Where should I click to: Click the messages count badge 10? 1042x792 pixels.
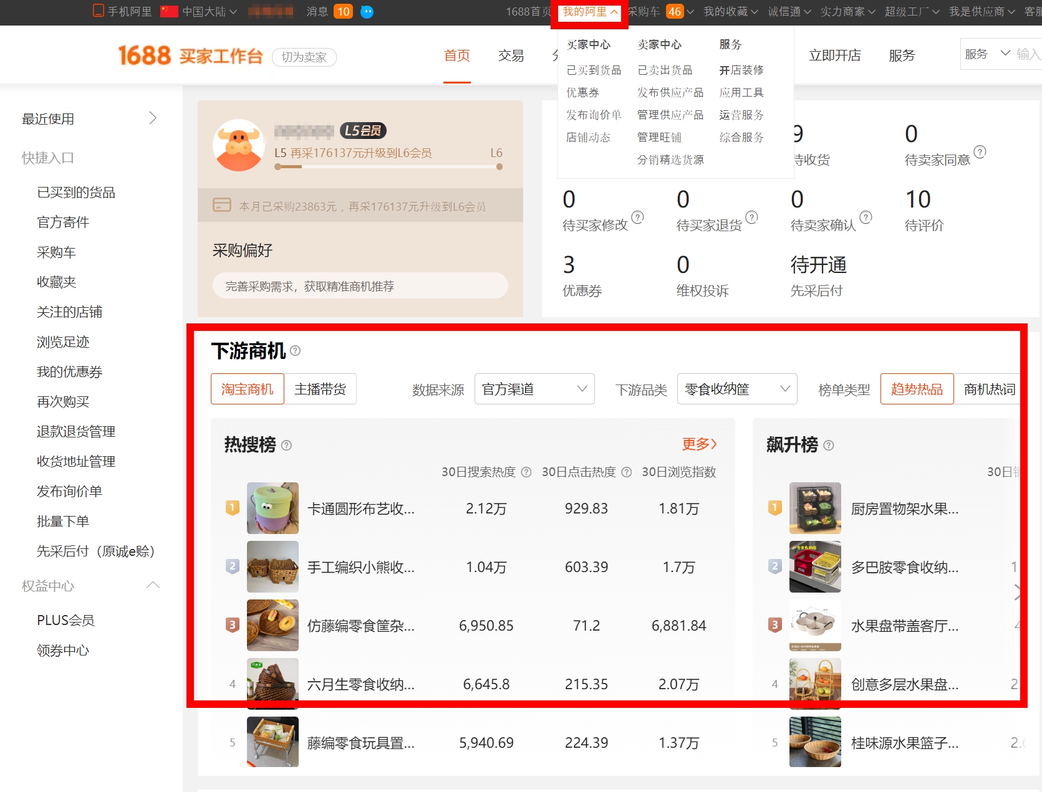click(343, 11)
